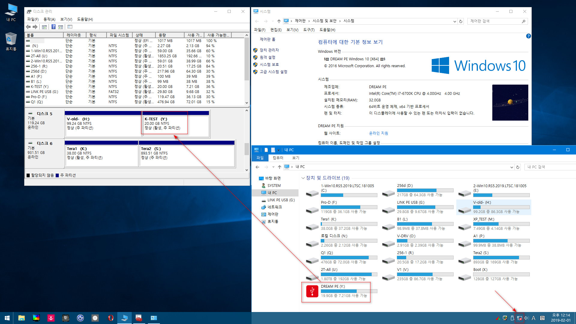This screenshot has height=324, width=576.
Task: Open 편집(E) menu in System window
Action: [276, 30]
